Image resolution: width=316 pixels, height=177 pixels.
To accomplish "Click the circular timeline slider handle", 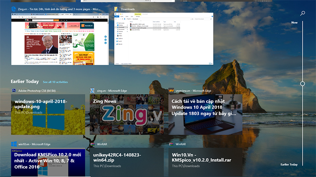I will pyautogui.click(x=303, y=84).
